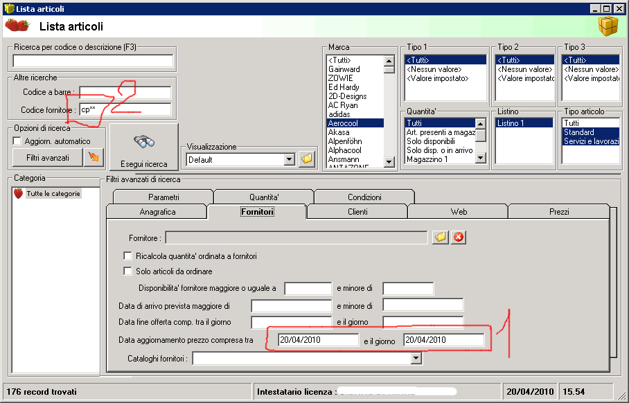
Task: Select Solo disp. o in arrivo
Action: coord(441,150)
